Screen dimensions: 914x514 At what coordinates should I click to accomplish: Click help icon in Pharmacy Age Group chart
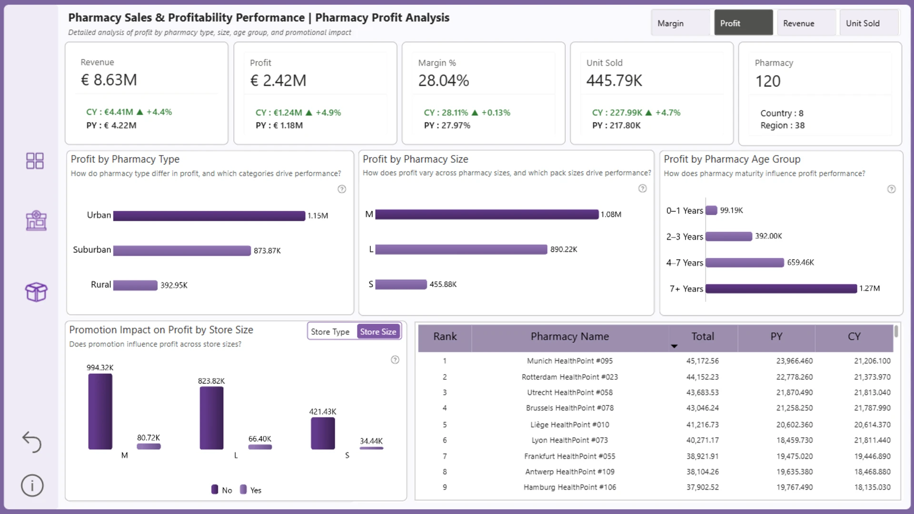[891, 189]
